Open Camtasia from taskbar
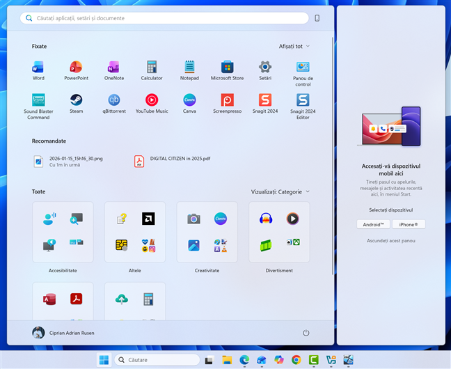 [313, 360]
